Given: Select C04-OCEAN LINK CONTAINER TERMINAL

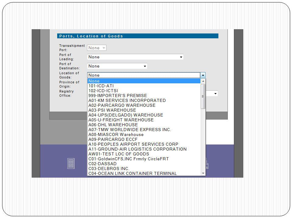Looking at the screenshot, I should pos(144,173).
